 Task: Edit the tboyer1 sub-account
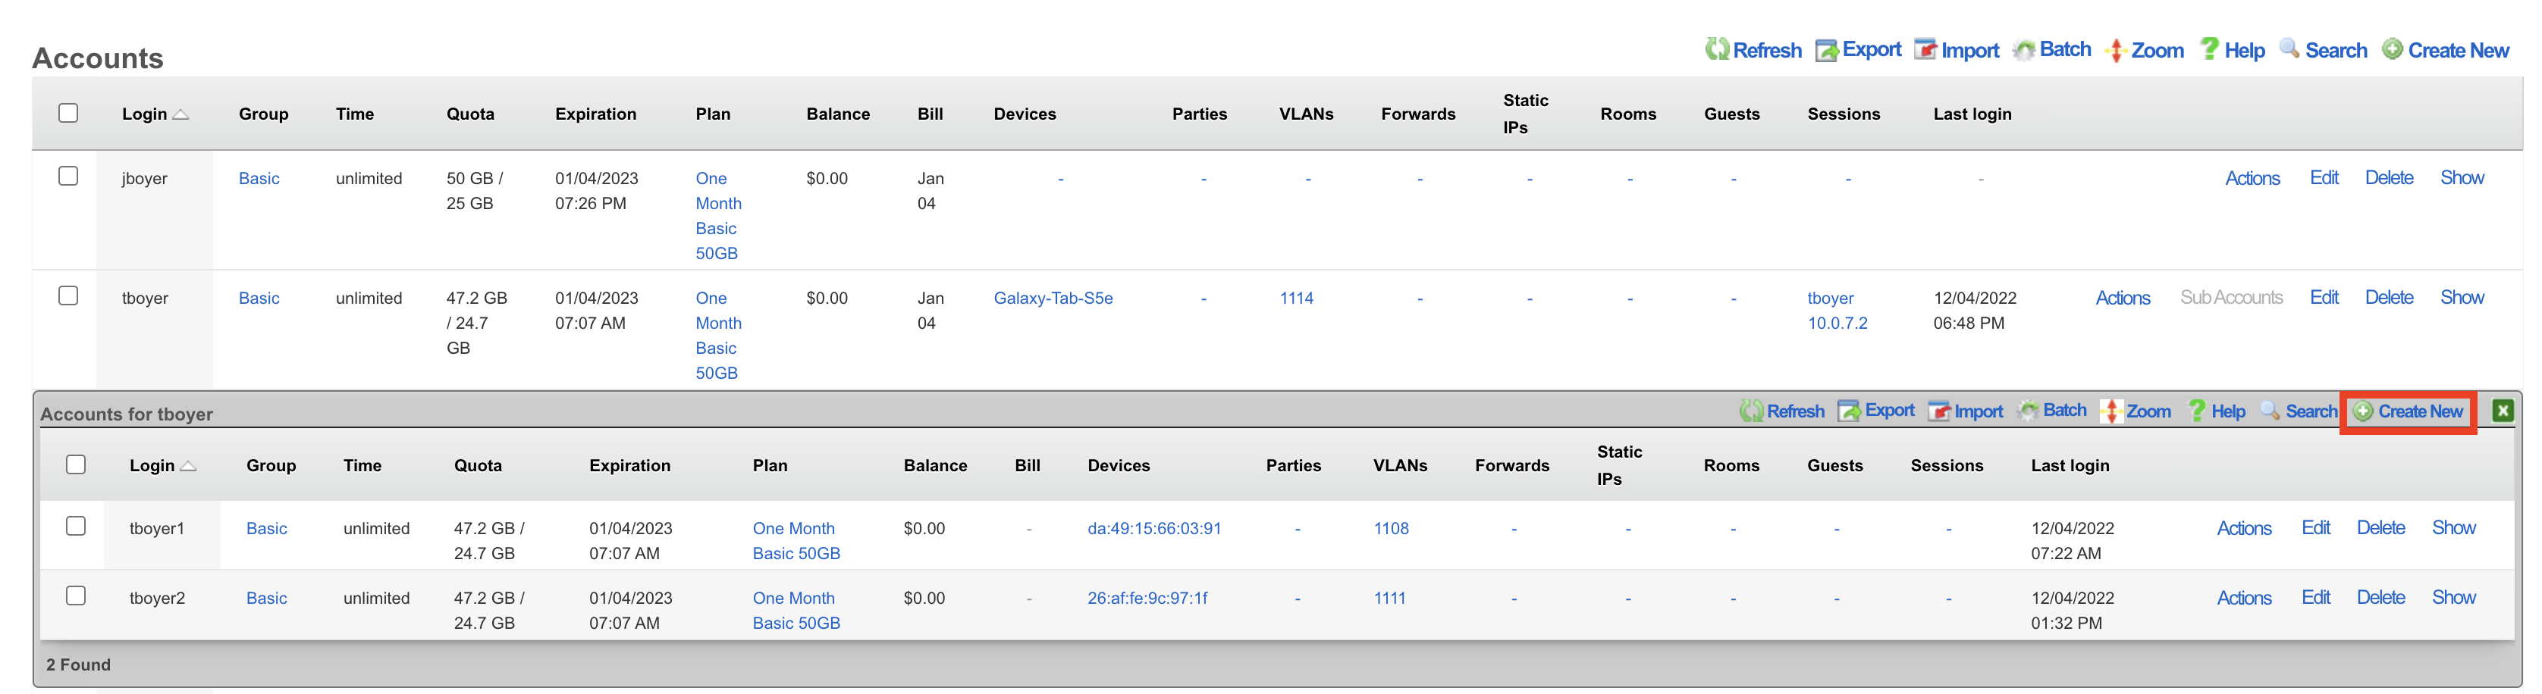coord(2316,527)
